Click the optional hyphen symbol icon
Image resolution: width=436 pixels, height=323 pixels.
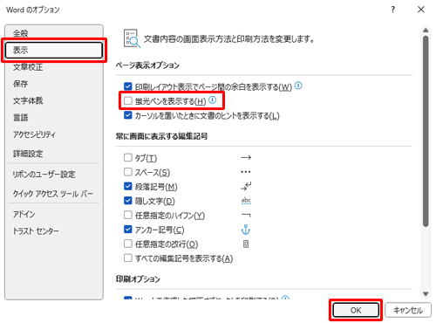246,216
